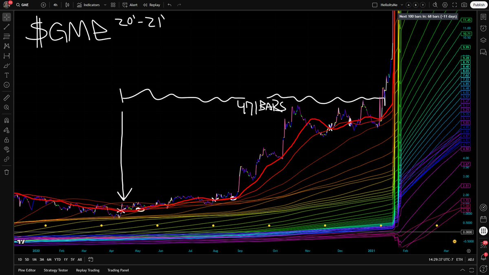Enter fullscreen mode
This screenshot has width=489, height=275.
(x=454, y=5)
